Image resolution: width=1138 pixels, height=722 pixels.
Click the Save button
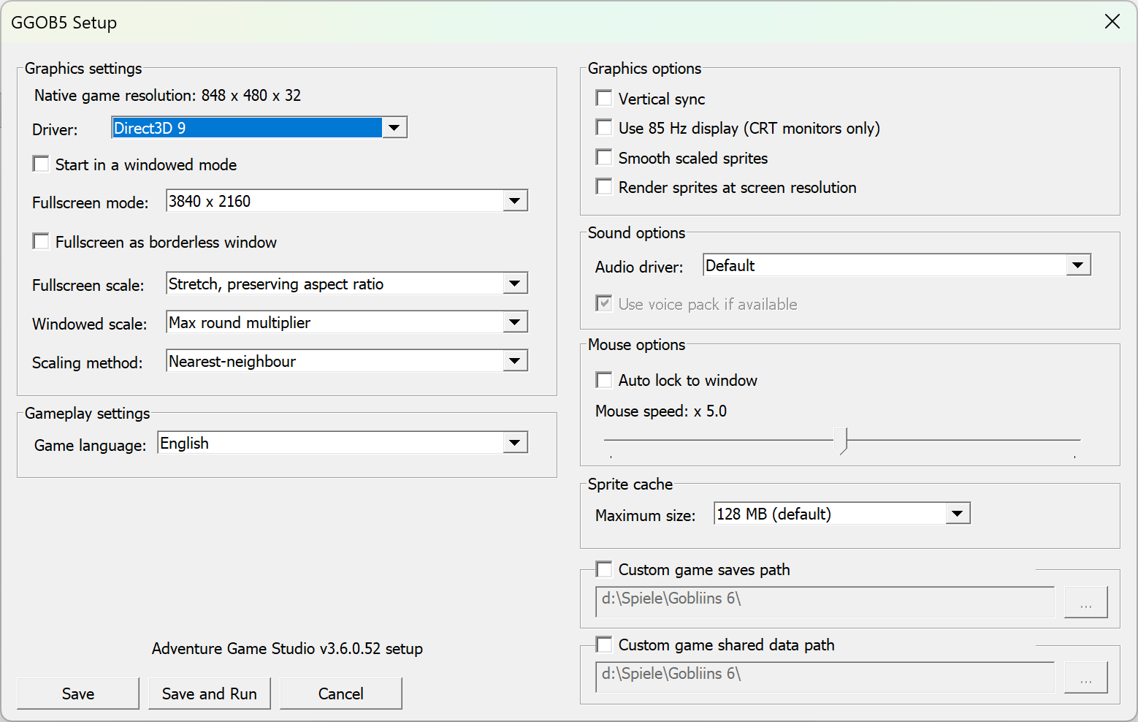78,693
